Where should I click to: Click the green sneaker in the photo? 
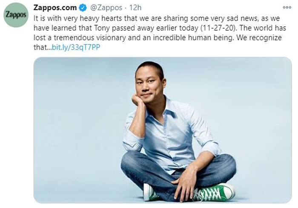click(x=214, y=192)
